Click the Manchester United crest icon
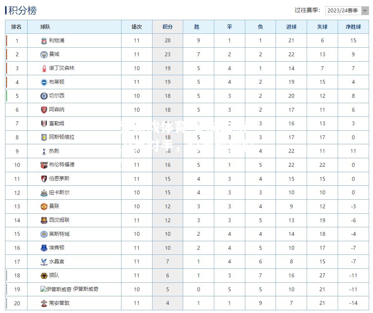 44,206
